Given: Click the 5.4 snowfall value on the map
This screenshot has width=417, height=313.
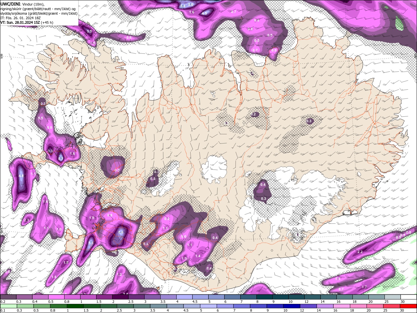Looking at the screenshot, I should [x=183, y=6].
